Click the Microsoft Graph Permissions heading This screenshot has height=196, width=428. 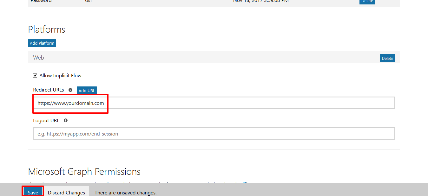(84, 172)
